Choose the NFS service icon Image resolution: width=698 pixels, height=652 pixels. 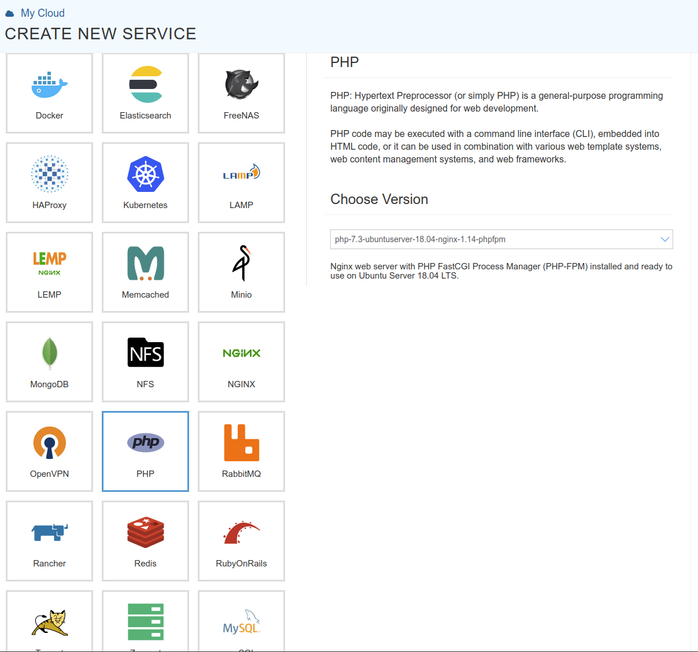146,353
